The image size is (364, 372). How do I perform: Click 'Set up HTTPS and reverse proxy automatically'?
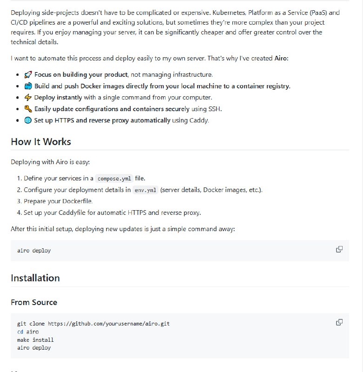point(102,120)
